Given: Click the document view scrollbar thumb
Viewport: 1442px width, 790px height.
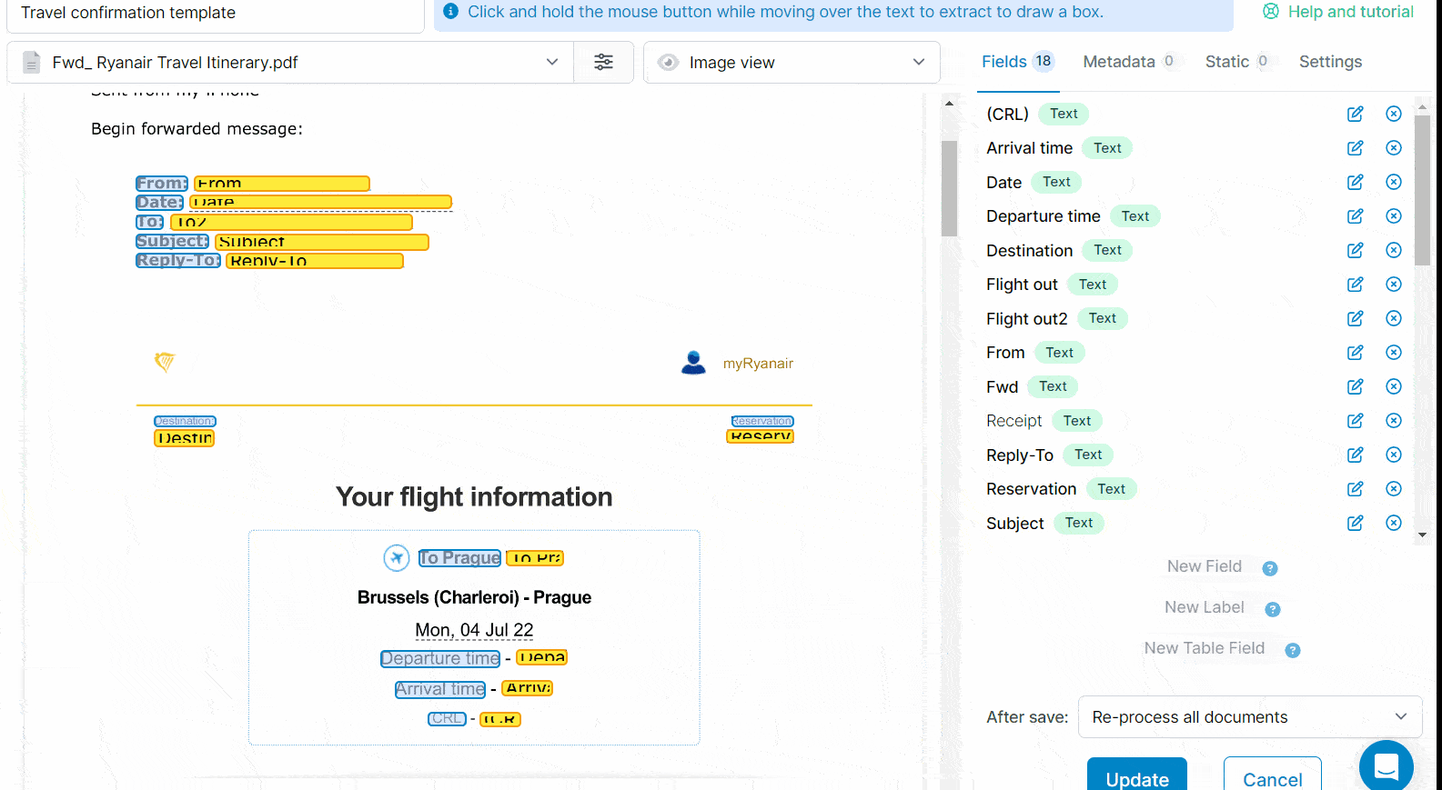Looking at the screenshot, I should (949, 188).
